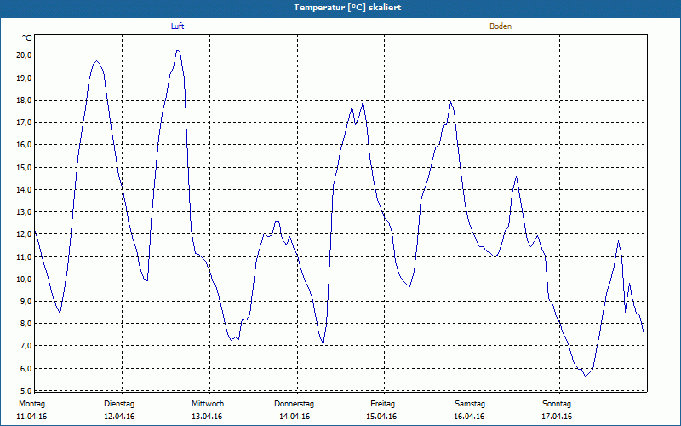Click the '6,0' y-axis value
Viewport: 681px width, 426px height.
pos(26,369)
